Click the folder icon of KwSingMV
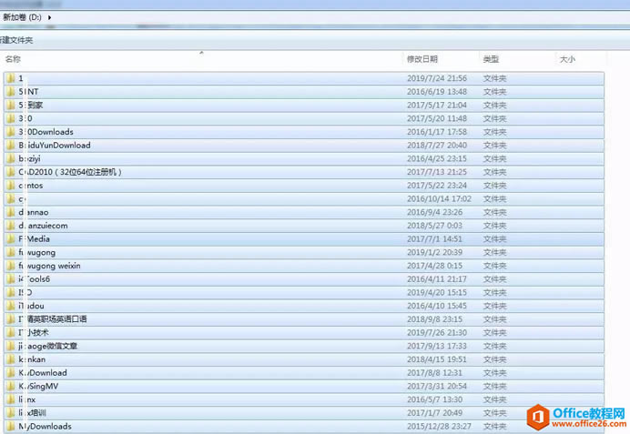630x434 pixels. click(x=11, y=386)
